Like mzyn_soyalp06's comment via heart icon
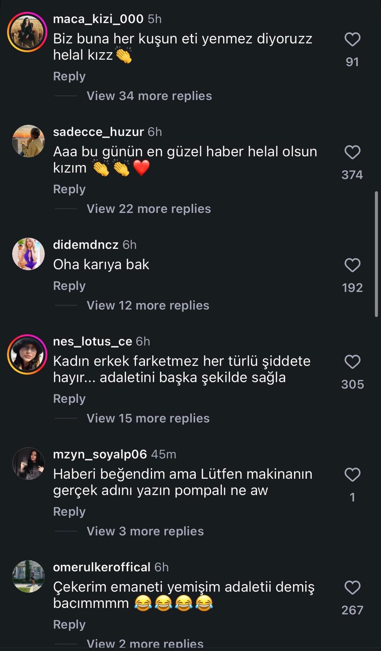381x651 pixels. pyautogui.click(x=352, y=475)
